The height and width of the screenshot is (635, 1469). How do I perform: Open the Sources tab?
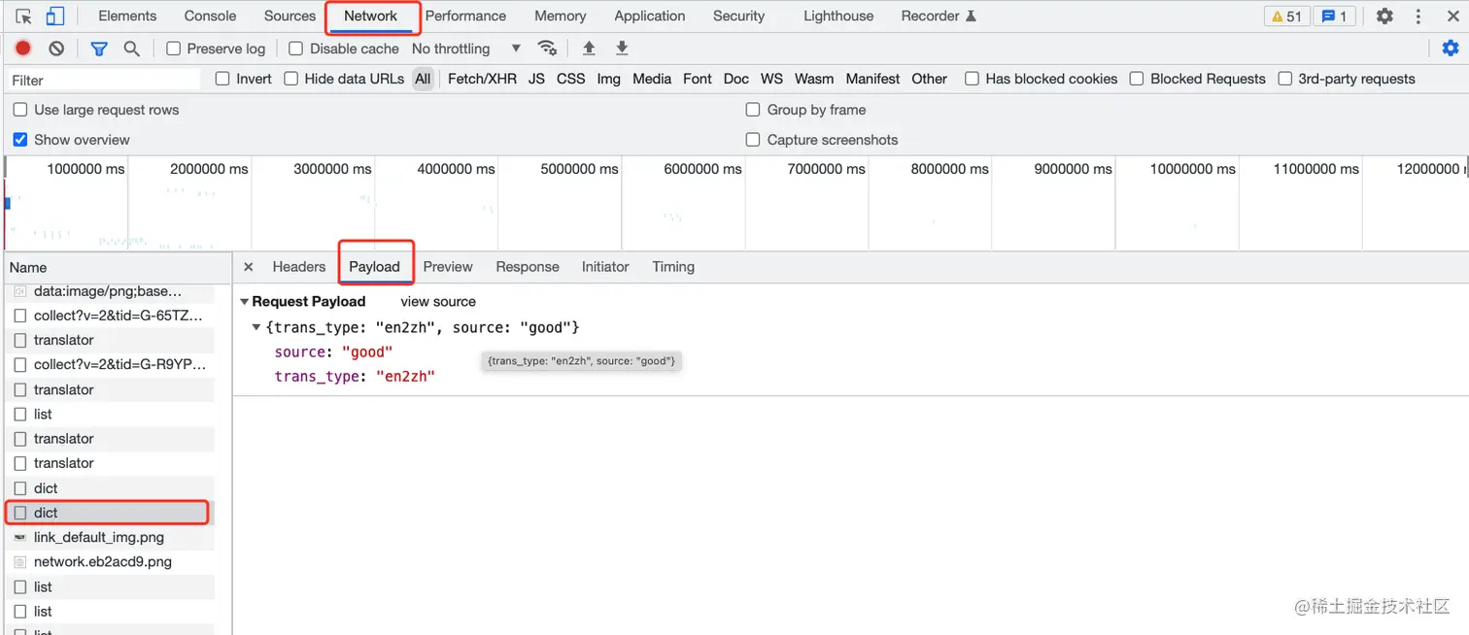[290, 17]
